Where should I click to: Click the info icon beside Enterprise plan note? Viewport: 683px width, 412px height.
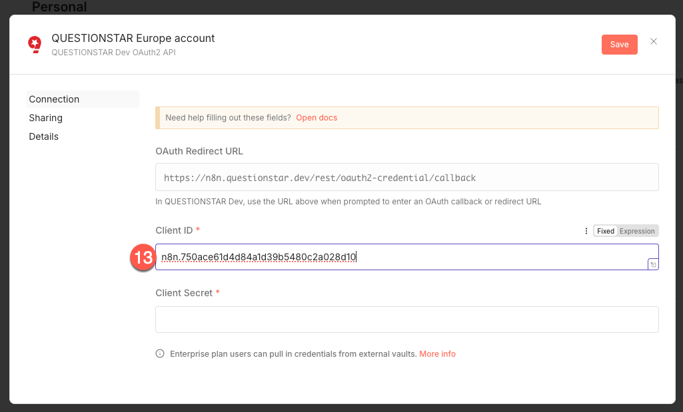point(160,353)
